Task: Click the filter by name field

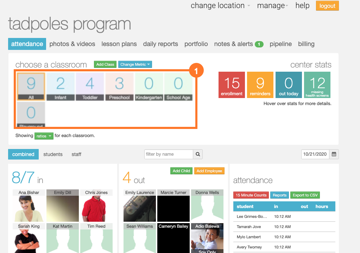Action: point(169,154)
